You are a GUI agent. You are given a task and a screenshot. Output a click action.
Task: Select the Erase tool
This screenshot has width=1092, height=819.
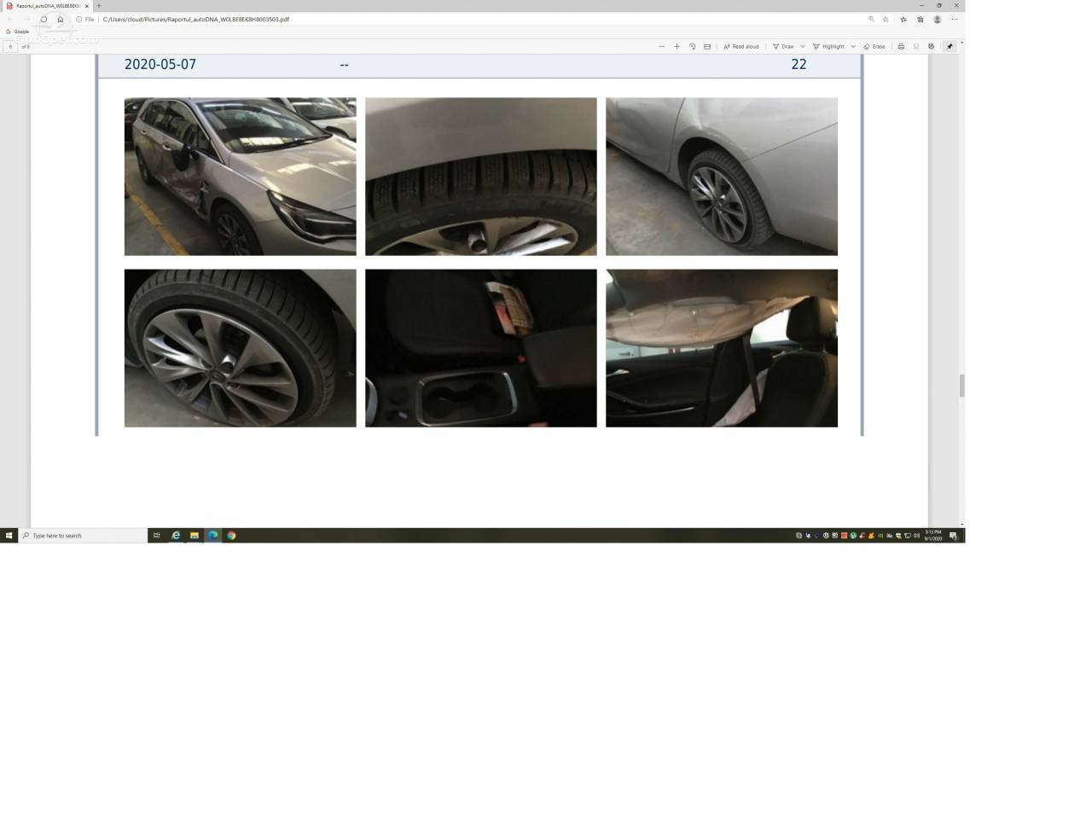874,46
